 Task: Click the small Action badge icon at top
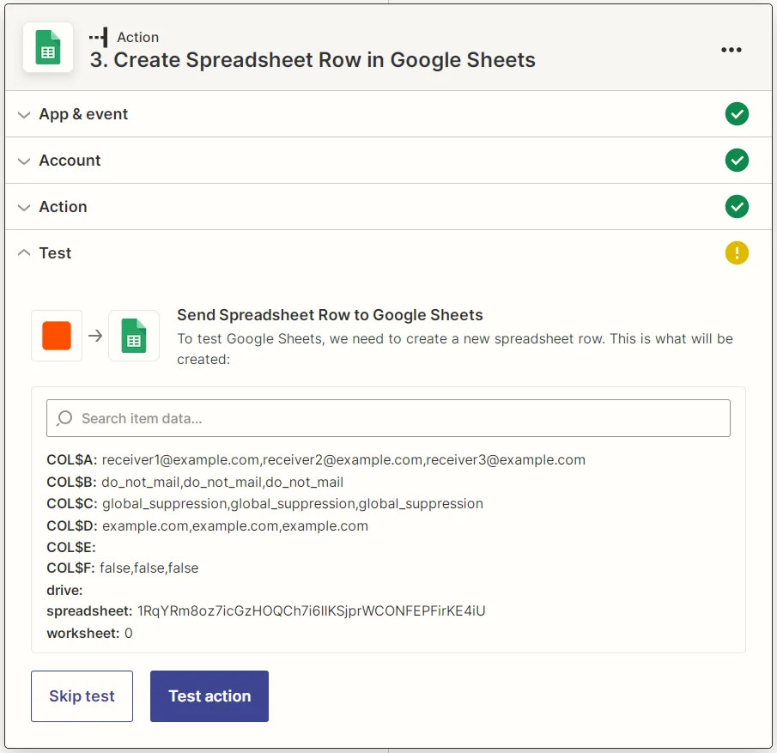click(x=100, y=37)
